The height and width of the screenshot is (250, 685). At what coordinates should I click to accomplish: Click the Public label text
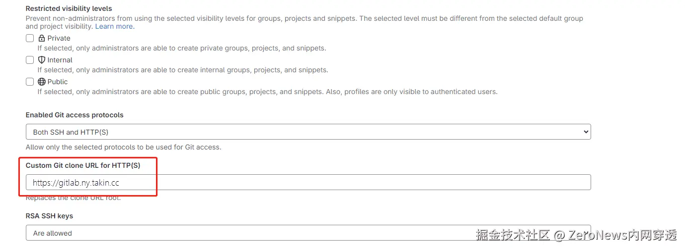click(58, 82)
